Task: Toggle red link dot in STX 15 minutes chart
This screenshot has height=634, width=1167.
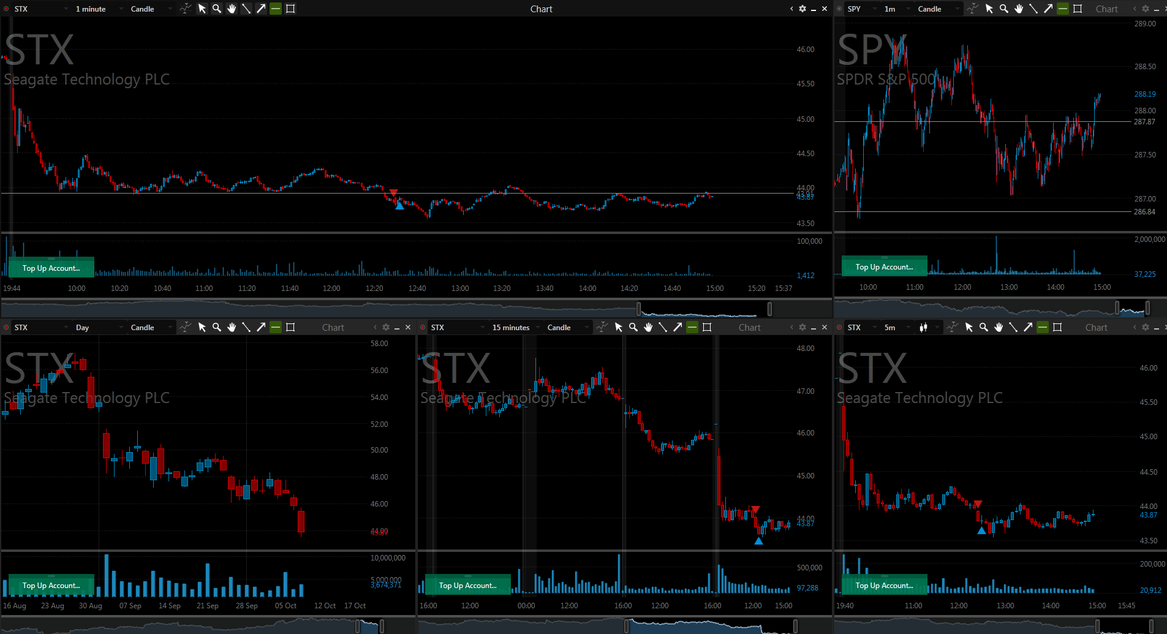Action: tap(423, 327)
